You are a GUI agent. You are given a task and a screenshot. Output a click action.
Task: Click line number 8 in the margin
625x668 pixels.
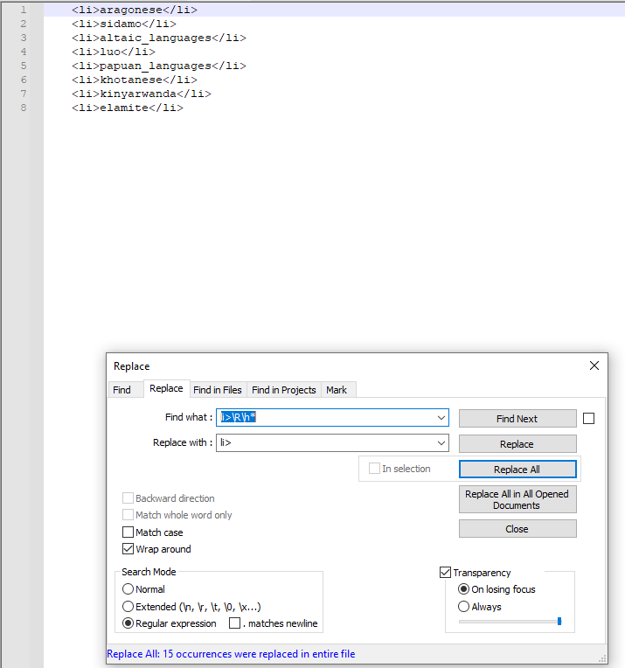(x=24, y=108)
